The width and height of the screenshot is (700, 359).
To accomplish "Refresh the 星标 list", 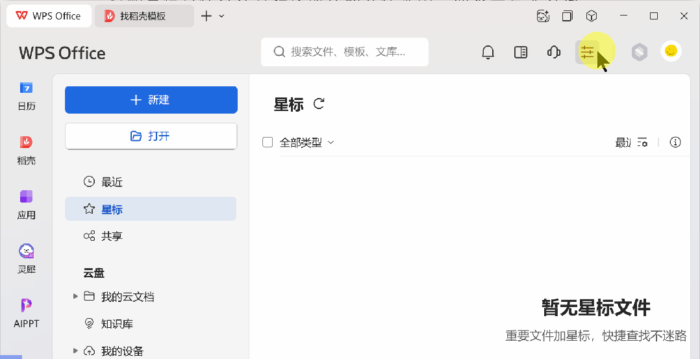I will click(x=319, y=104).
